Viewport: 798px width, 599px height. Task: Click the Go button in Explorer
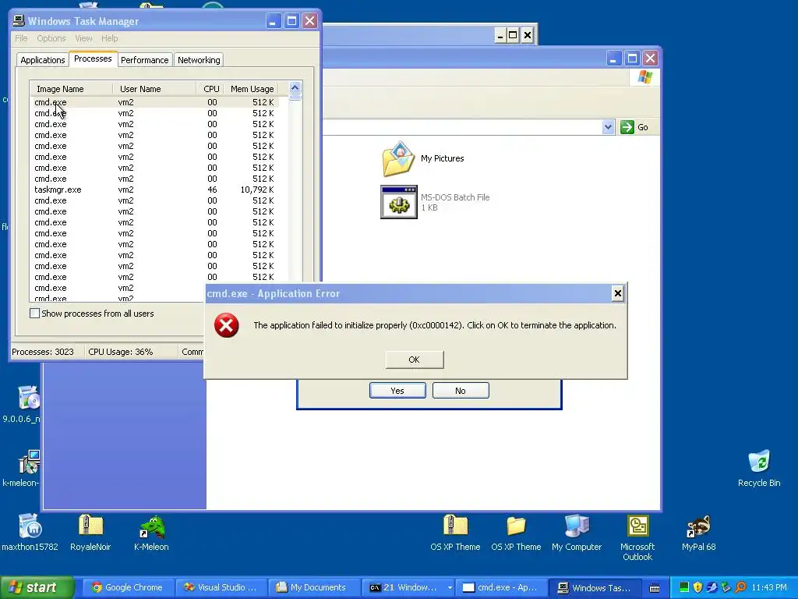[634, 127]
